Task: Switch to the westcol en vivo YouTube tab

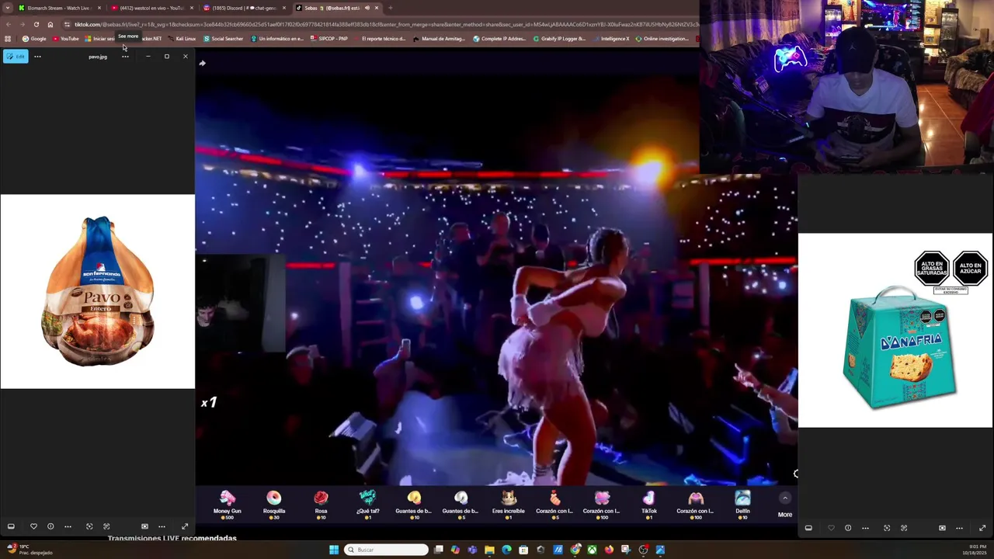Action: pos(151,8)
